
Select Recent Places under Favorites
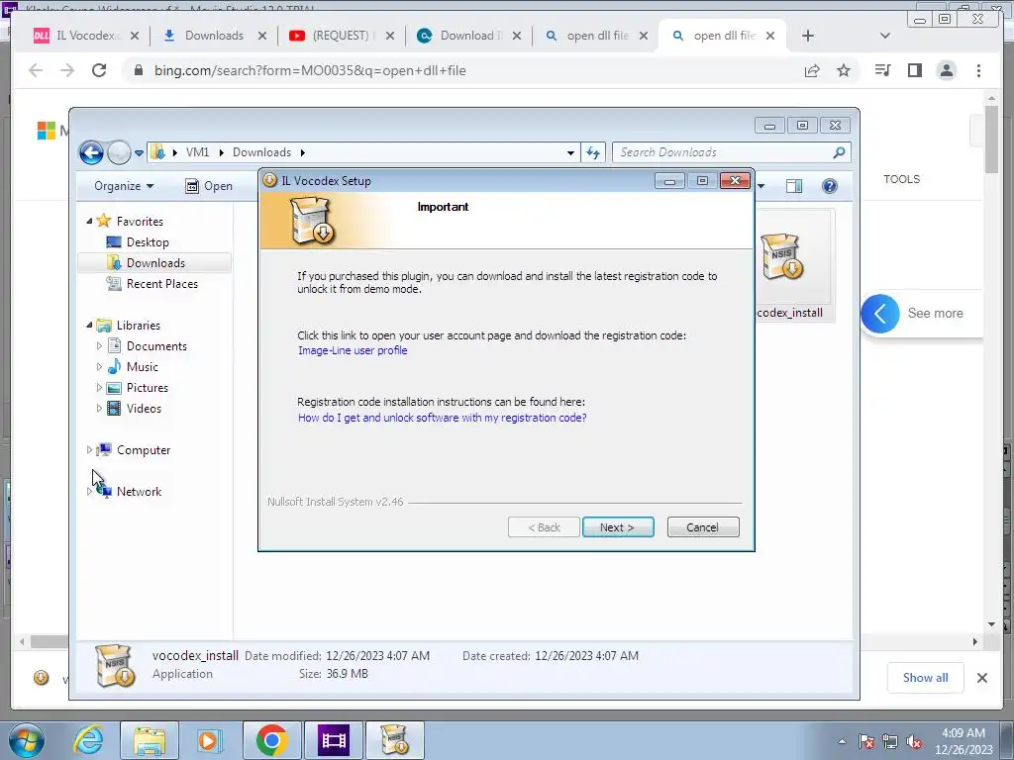pyautogui.click(x=161, y=284)
